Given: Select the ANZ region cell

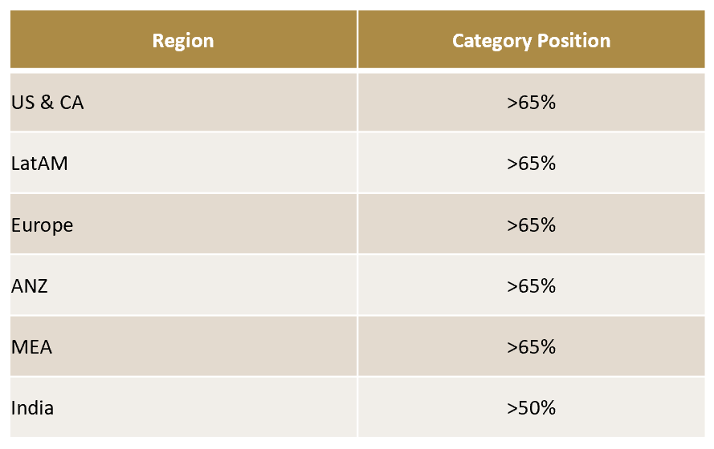Looking at the screenshot, I should [30, 286].
